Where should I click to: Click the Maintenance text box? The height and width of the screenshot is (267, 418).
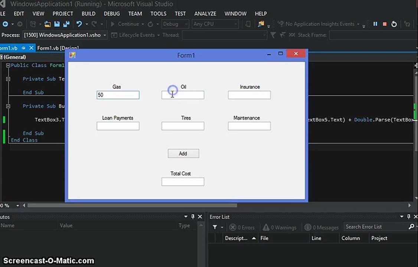(x=249, y=126)
